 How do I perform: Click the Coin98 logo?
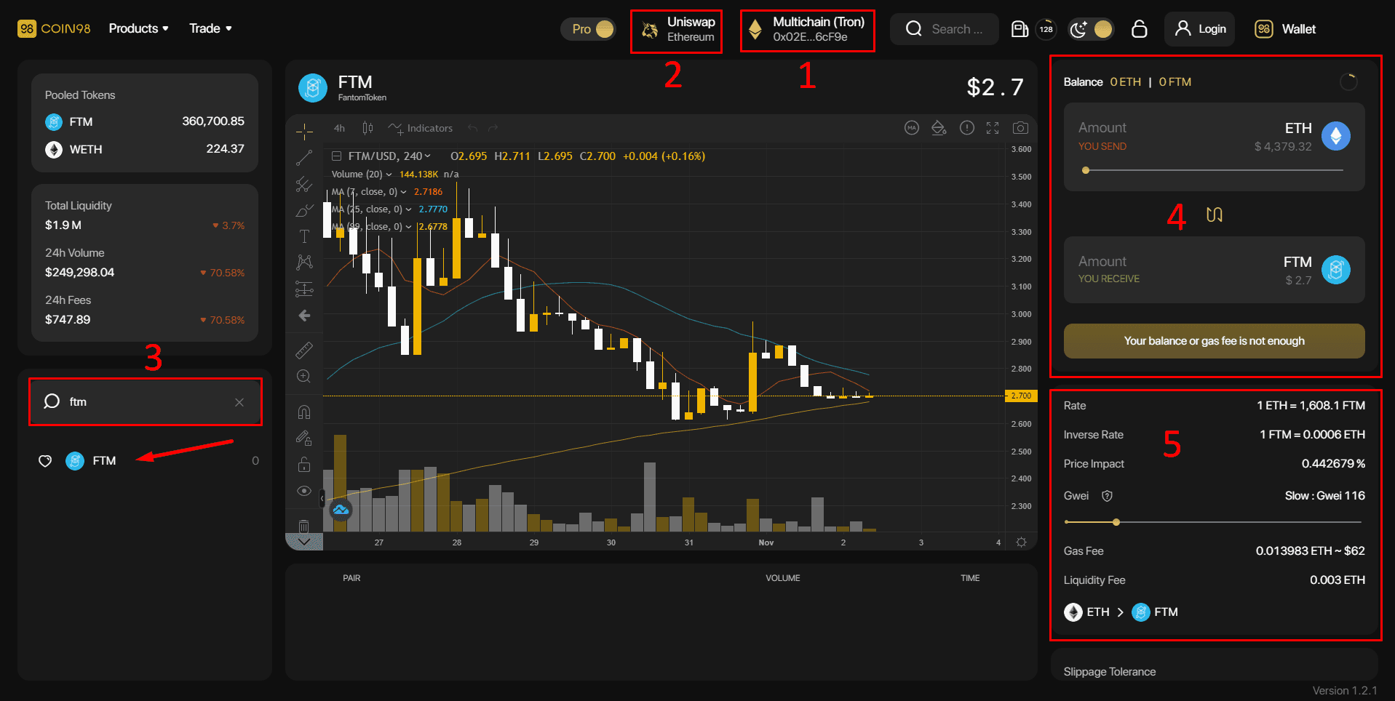click(x=54, y=28)
